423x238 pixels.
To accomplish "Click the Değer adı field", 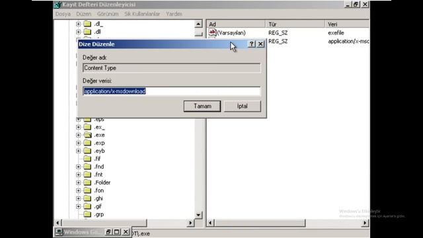I will 172,68.
